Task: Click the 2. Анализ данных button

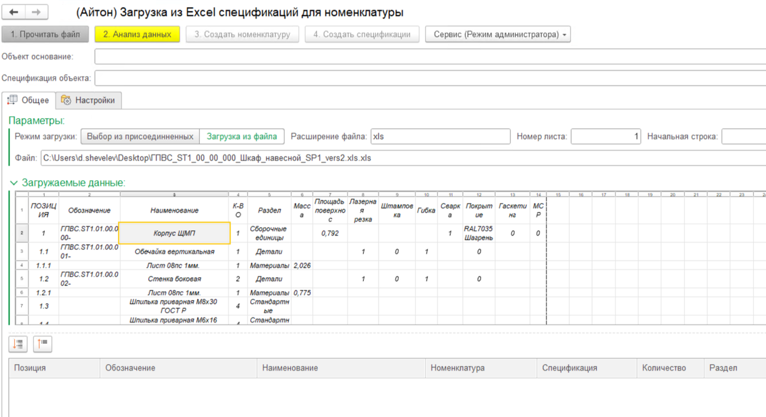Action: pos(137,34)
